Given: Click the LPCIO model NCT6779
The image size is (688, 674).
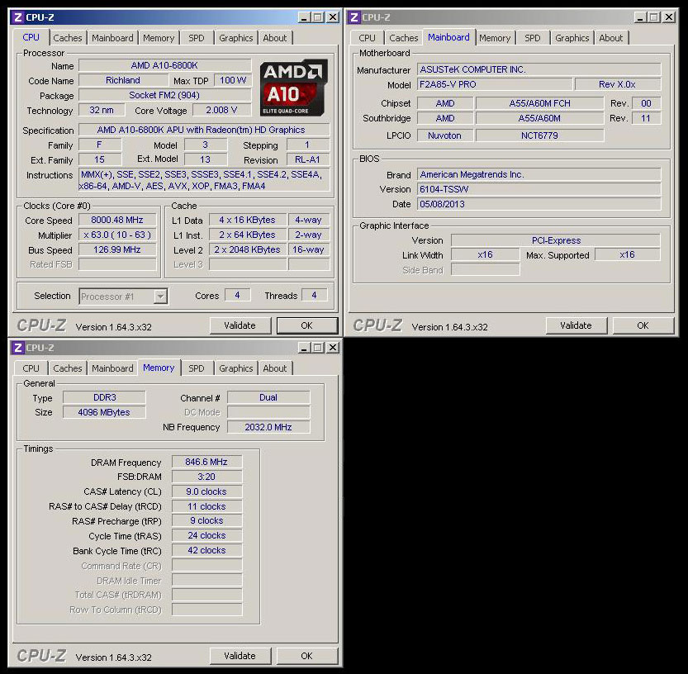Looking at the screenshot, I should pyautogui.click(x=539, y=136).
